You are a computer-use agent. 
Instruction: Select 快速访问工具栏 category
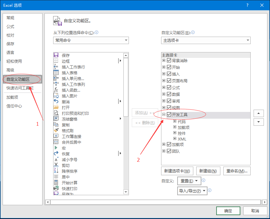click(x=20, y=88)
